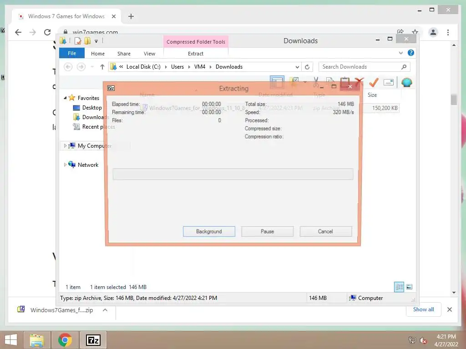Open recent locations dropdown in Explorer
Screen dimensions: 466x349
click(x=92, y=67)
